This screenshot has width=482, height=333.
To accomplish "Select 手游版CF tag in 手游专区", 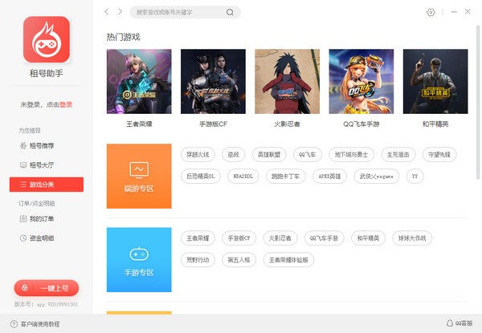I will click(x=239, y=238).
